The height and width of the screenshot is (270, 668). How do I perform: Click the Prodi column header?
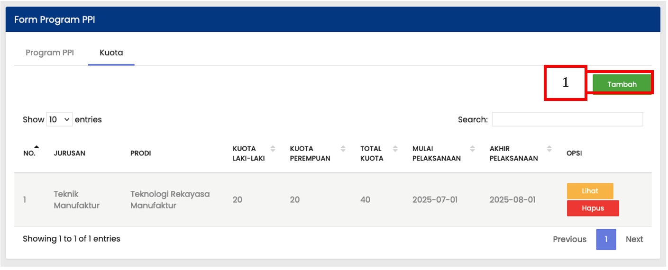pyautogui.click(x=141, y=153)
